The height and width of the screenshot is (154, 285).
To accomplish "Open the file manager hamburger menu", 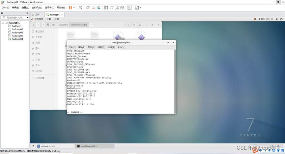I will [x=140, y=25].
